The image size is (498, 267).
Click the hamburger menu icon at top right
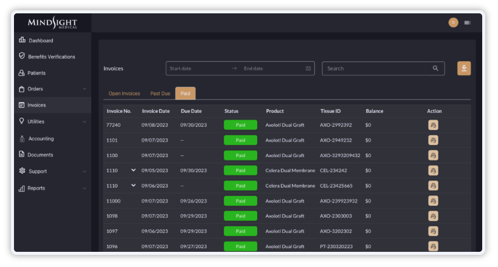tap(467, 22)
